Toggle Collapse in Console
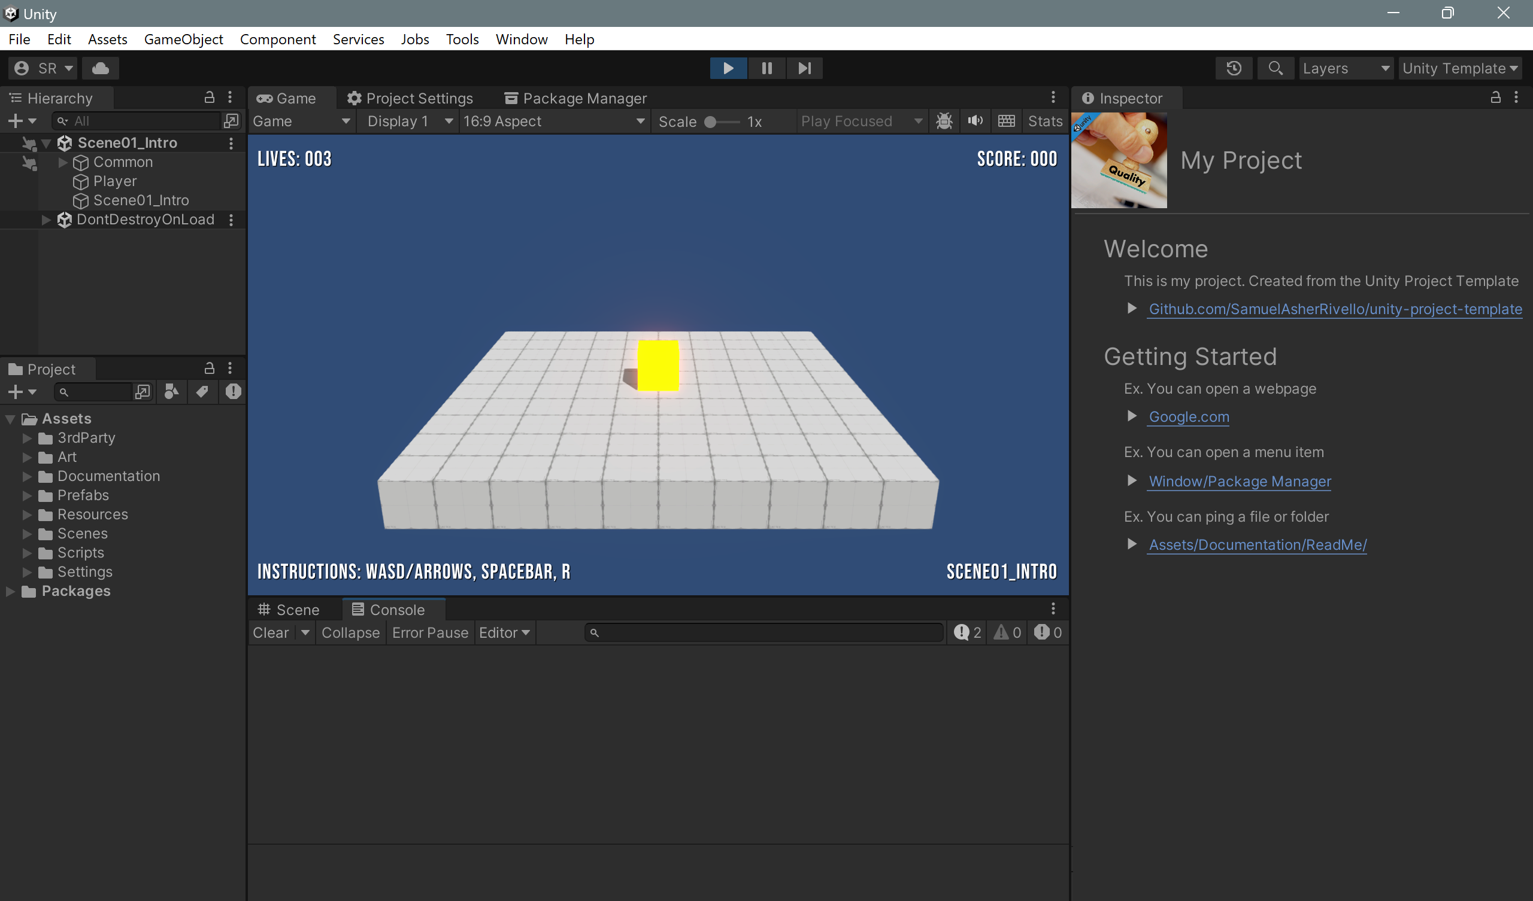Image resolution: width=1533 pixels, height=901 pixels. tap(350, 632)
